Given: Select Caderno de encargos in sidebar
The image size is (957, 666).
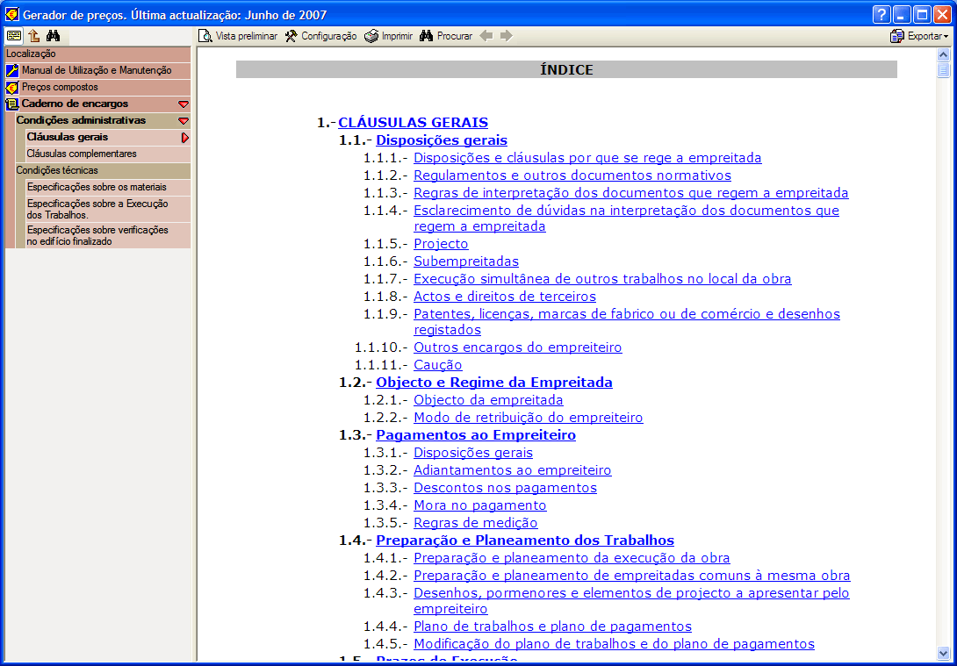Looking at the screenshot, I should click(97, 104).
